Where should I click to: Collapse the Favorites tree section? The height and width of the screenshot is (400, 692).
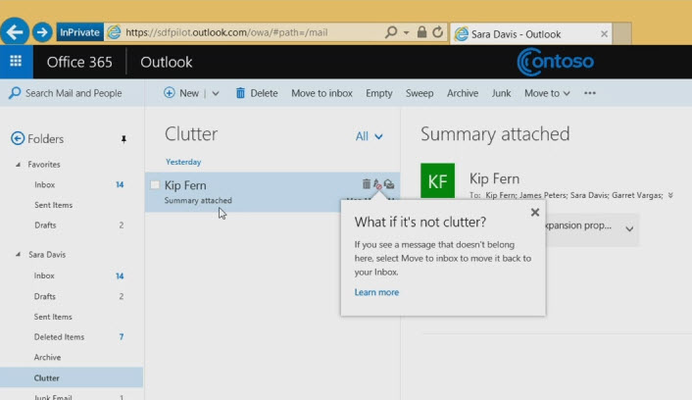[18, 165]
